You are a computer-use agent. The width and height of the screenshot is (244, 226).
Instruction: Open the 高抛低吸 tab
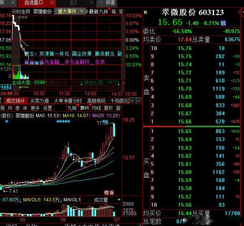coord(96,101)
